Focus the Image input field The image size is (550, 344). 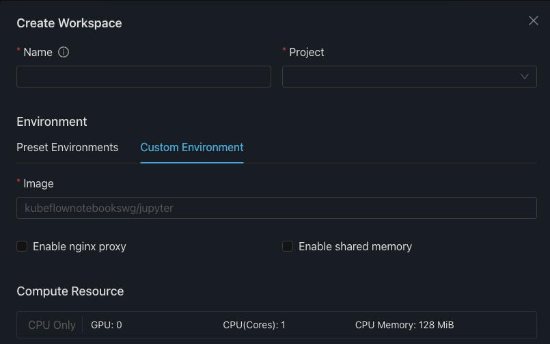click(x=276, y=208)
